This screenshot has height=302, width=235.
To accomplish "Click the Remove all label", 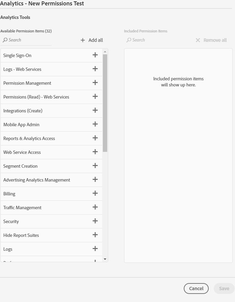I will 215,40.
